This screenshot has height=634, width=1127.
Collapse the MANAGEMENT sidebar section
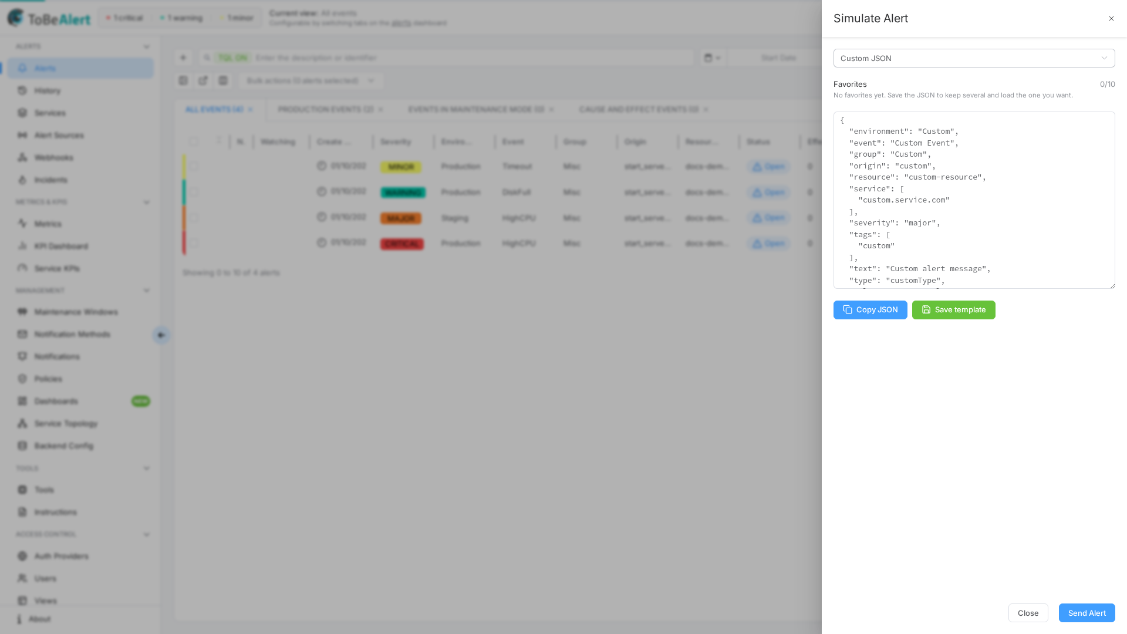click(x=147, y=291)
